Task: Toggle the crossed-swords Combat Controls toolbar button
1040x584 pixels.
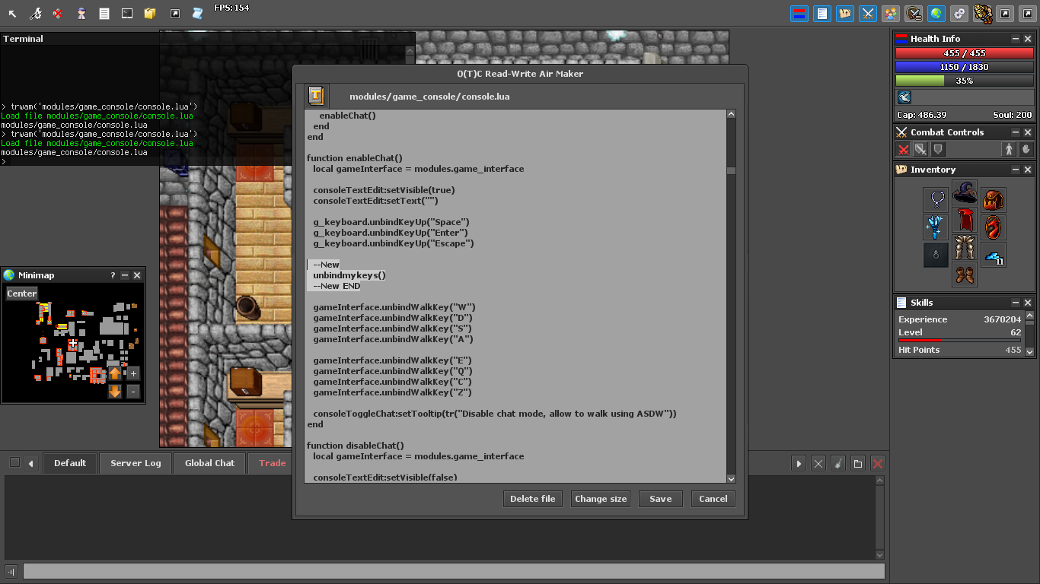Action: coord(868,14)
